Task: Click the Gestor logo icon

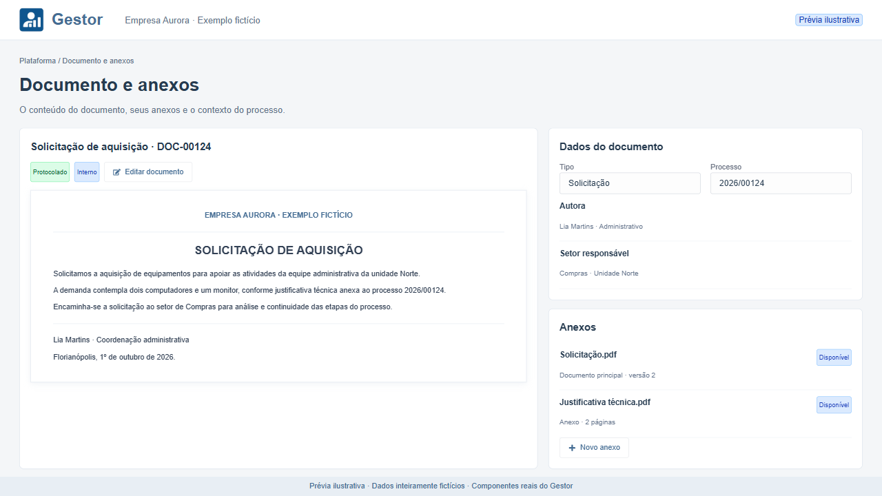Action: [32, 20]
